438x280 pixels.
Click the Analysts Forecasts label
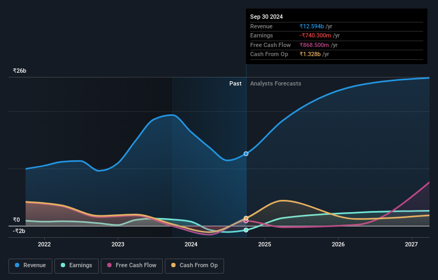275,83
